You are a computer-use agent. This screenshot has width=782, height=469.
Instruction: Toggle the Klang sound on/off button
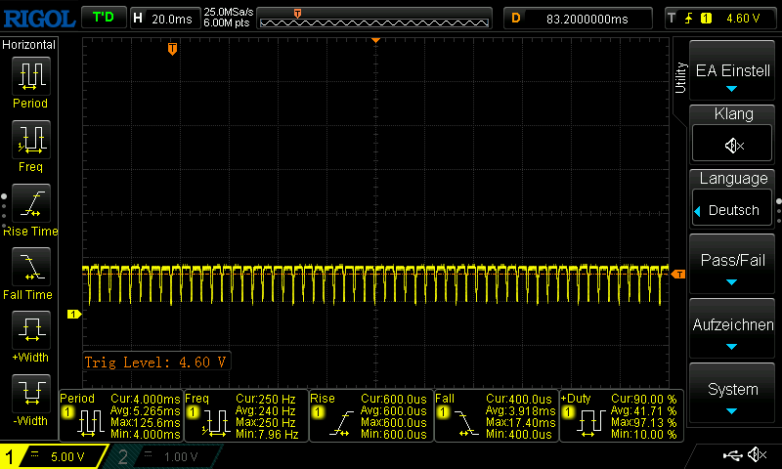[x=733, y=145]
